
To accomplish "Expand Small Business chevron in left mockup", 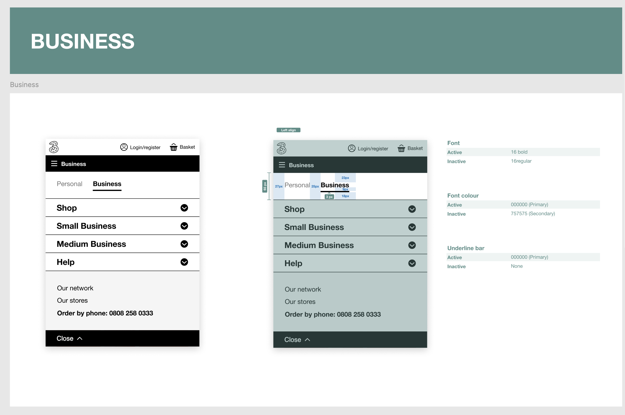I will pyautogui.click(x=184, y=226).
